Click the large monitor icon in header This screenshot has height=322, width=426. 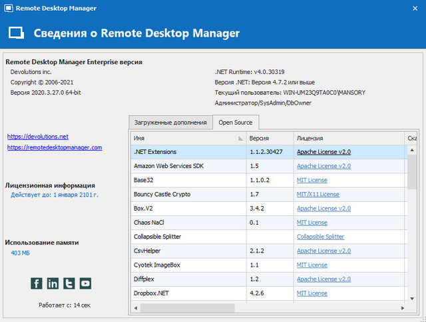click(16, 33)
